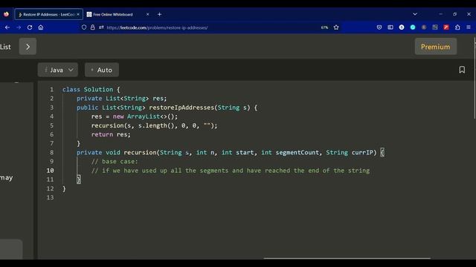This screenshot has height=267, width=476.
Task: Click the horizontal scrollbar of the code editor
Action: [347, 258]
